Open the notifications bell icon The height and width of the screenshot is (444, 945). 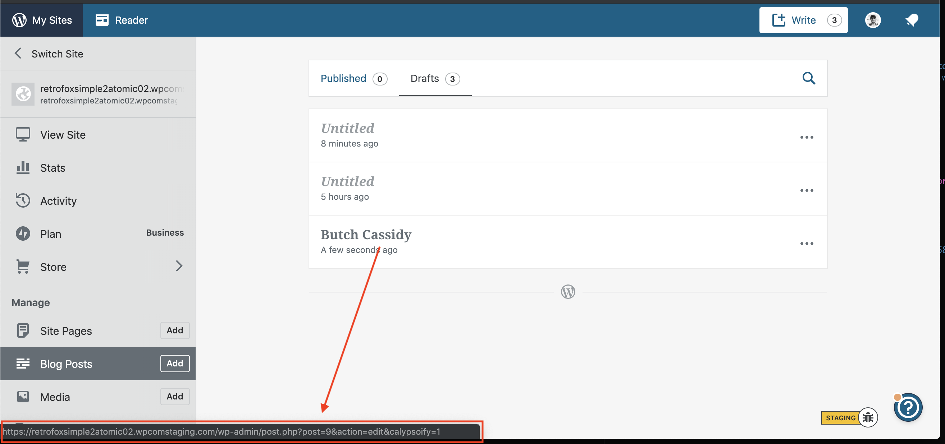point(912,20)
